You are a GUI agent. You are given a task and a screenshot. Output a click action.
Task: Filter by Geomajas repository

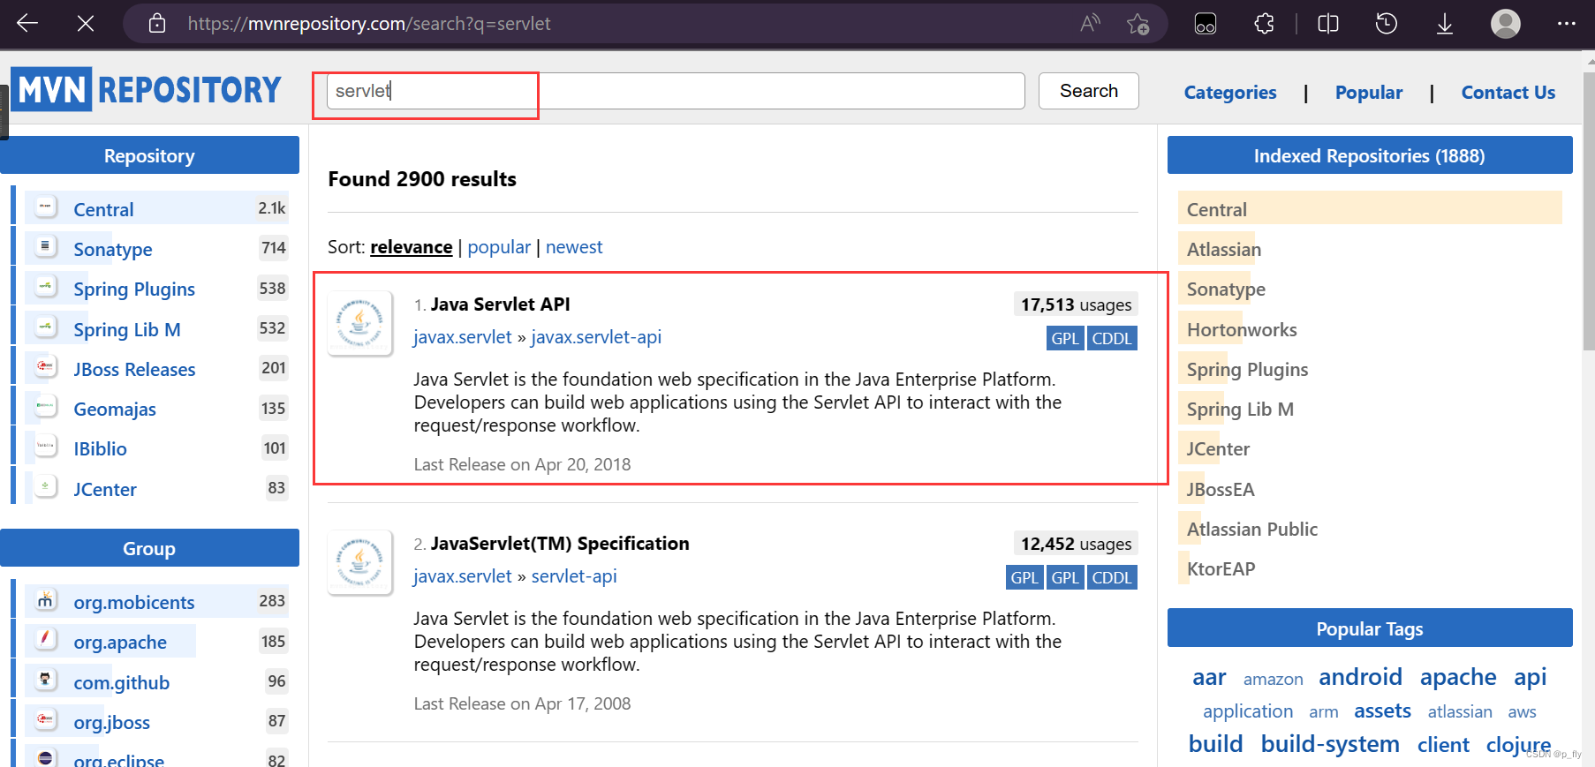tap(115, 410)
